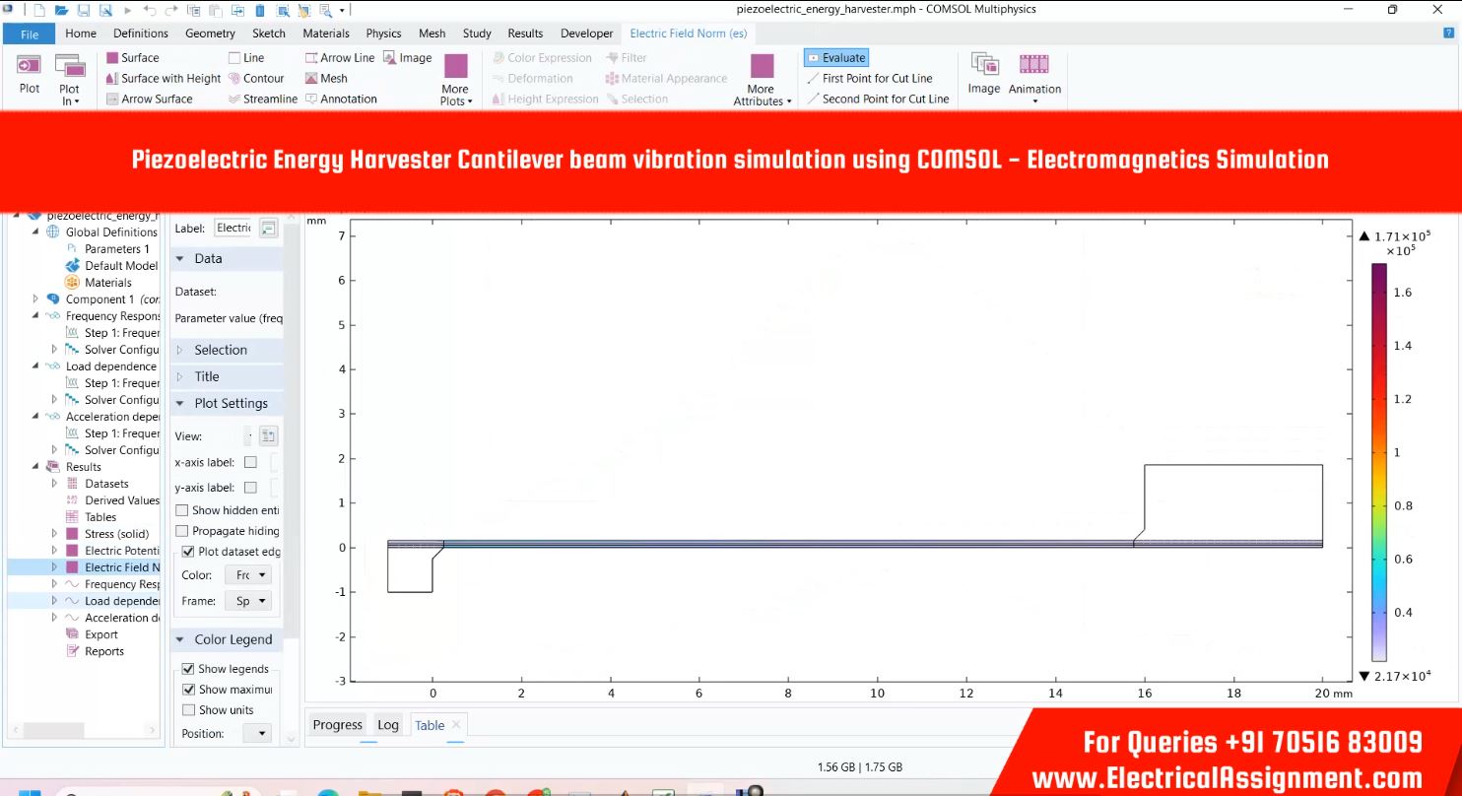Switch to the Results ribbon tab
This screenshot has height=796, width=1462.
point(525,33)
